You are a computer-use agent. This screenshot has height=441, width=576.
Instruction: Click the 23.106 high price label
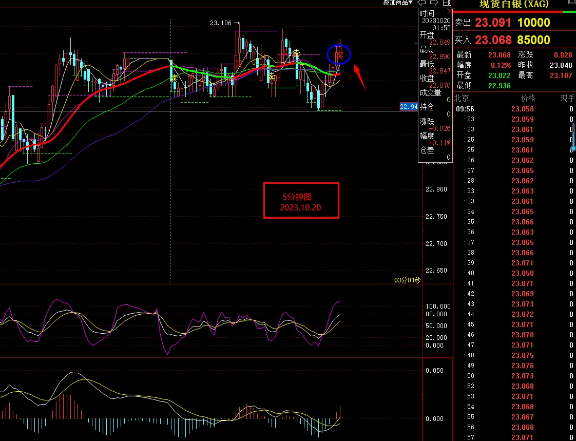(x=221, y=23)
